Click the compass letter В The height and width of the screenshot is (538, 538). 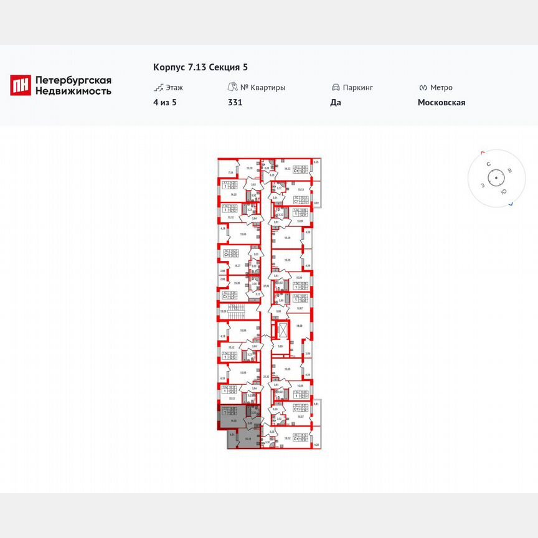509,171
